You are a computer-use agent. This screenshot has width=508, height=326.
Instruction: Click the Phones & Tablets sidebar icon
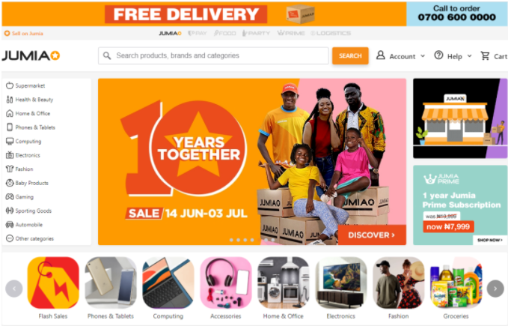click(10, 127)
